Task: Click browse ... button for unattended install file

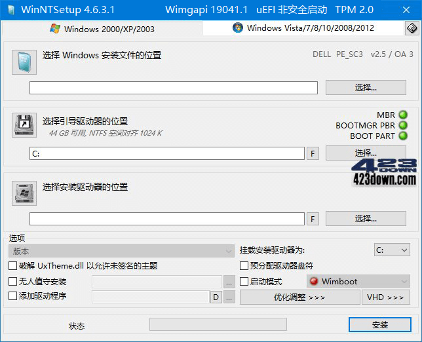Action: click(229, 282)
